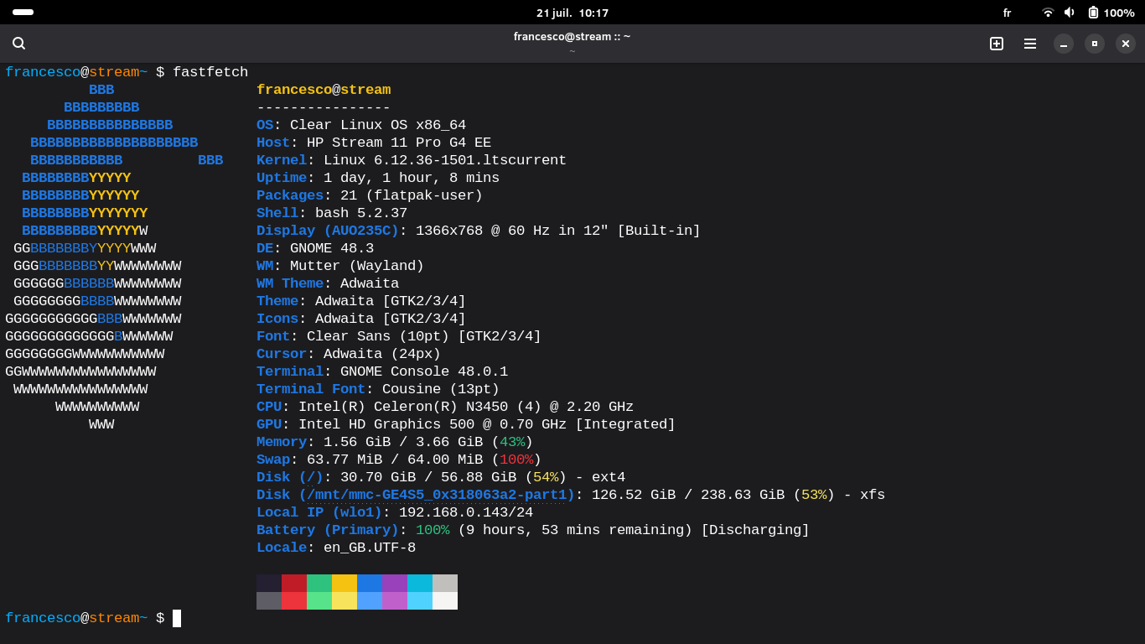1145x644 pixels.
Task: Minimize the GNOME Console window
Action: pyautogui.click(x=1063, y=44)
